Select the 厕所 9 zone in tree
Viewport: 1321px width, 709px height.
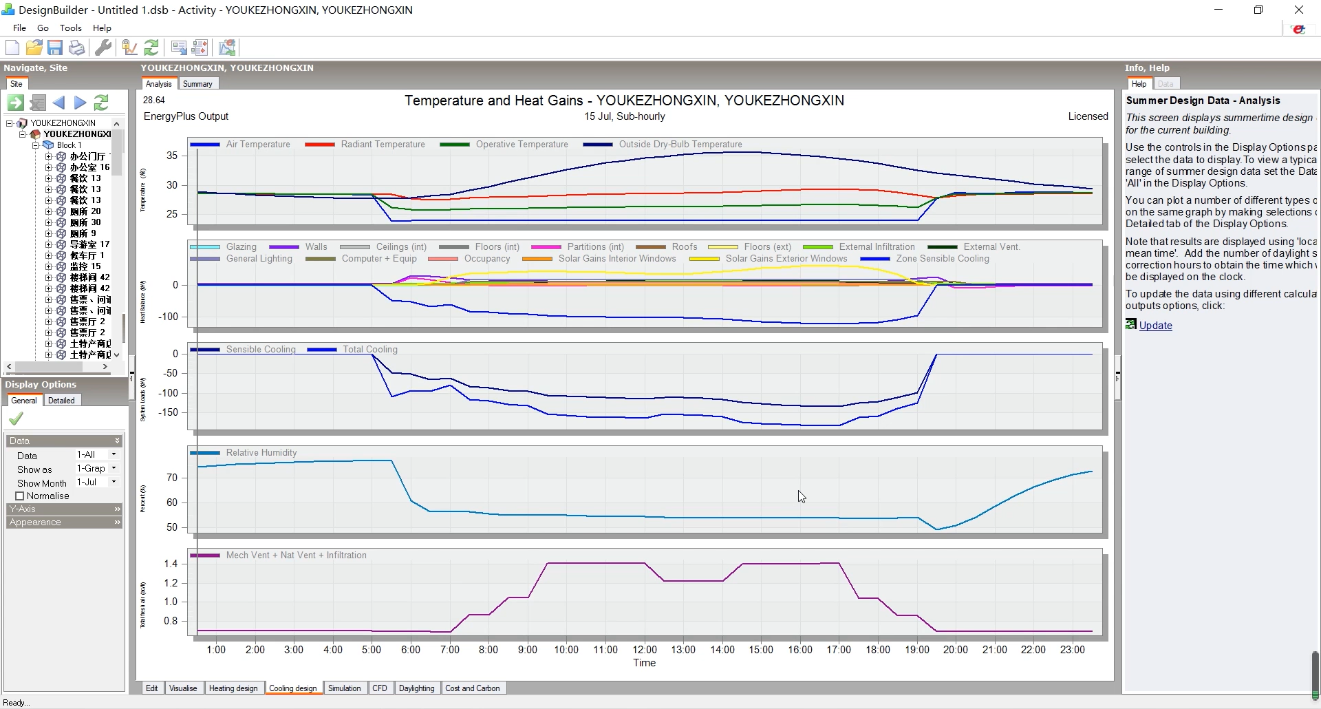point(83,233)
